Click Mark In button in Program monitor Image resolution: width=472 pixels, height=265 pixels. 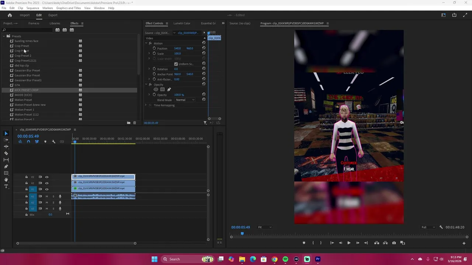(313, 243)
